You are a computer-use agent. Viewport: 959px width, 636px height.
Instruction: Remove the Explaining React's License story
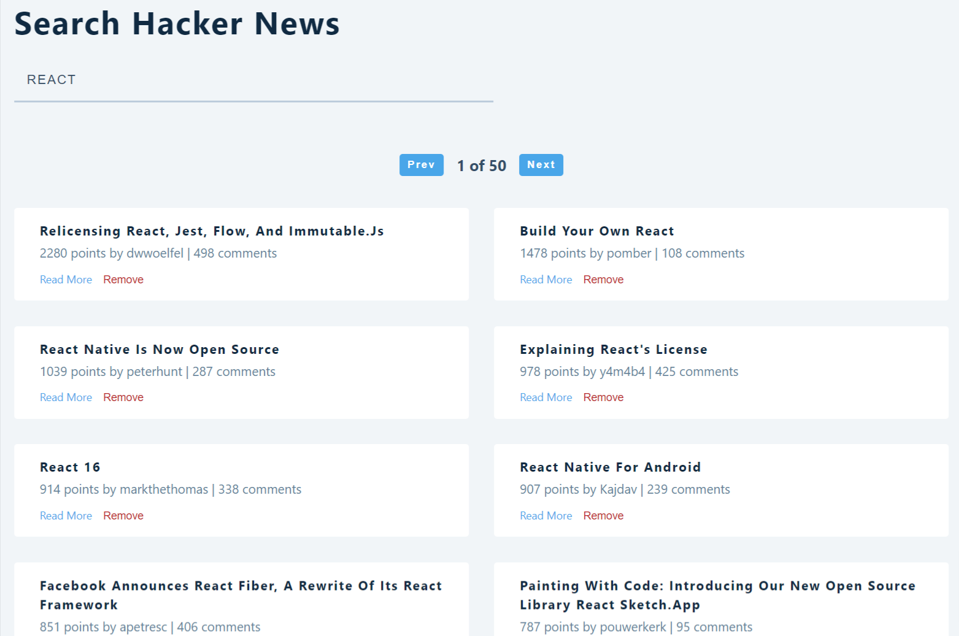pyautogui.click(x=603, y=397)
